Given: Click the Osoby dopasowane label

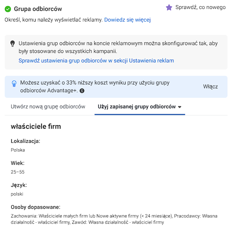Looking at the screenshot, I should (36, 207).
